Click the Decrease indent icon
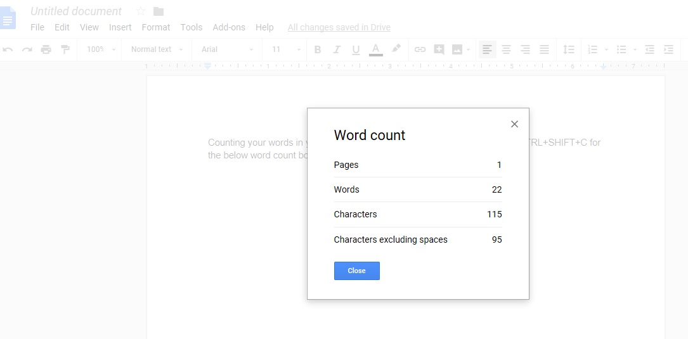Viewport: 688px width, 339px height. [649, 49]
